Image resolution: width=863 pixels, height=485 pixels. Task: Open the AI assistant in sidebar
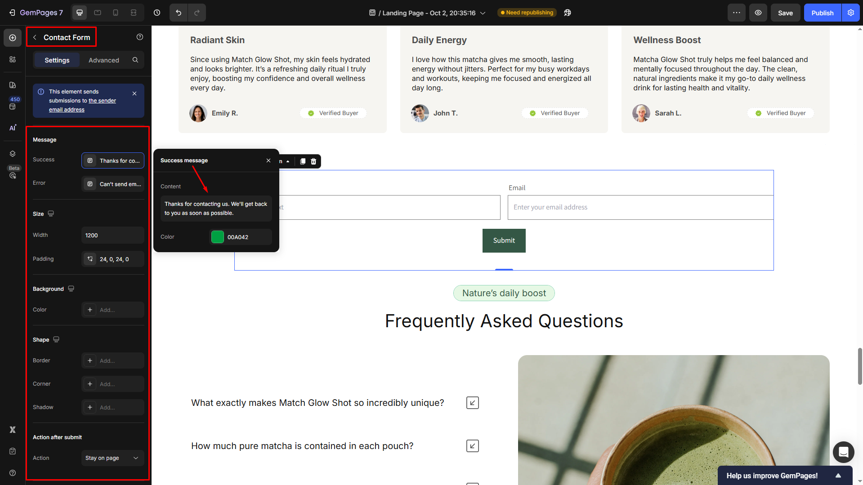[13, 128]
